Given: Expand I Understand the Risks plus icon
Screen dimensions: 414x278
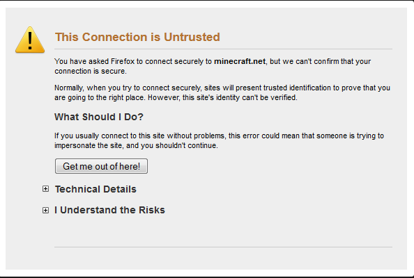Looking at the screenshot, I should 46,210.
